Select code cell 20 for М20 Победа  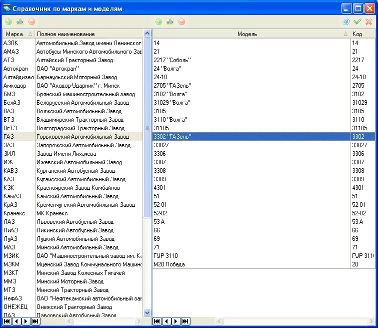pyautogui.click(x=363, y=264)
